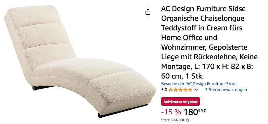The image size is (268, 124).
Task: Click the Befristetes Angebot red badge
Action: (180, 102)
